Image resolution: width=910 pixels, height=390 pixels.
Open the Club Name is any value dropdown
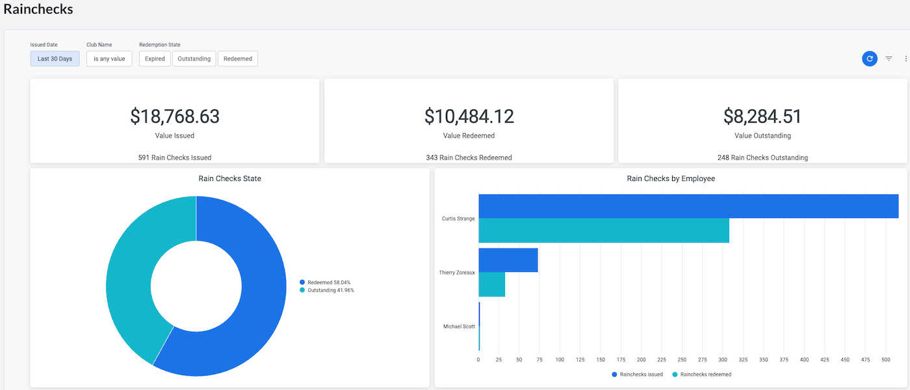109,58
